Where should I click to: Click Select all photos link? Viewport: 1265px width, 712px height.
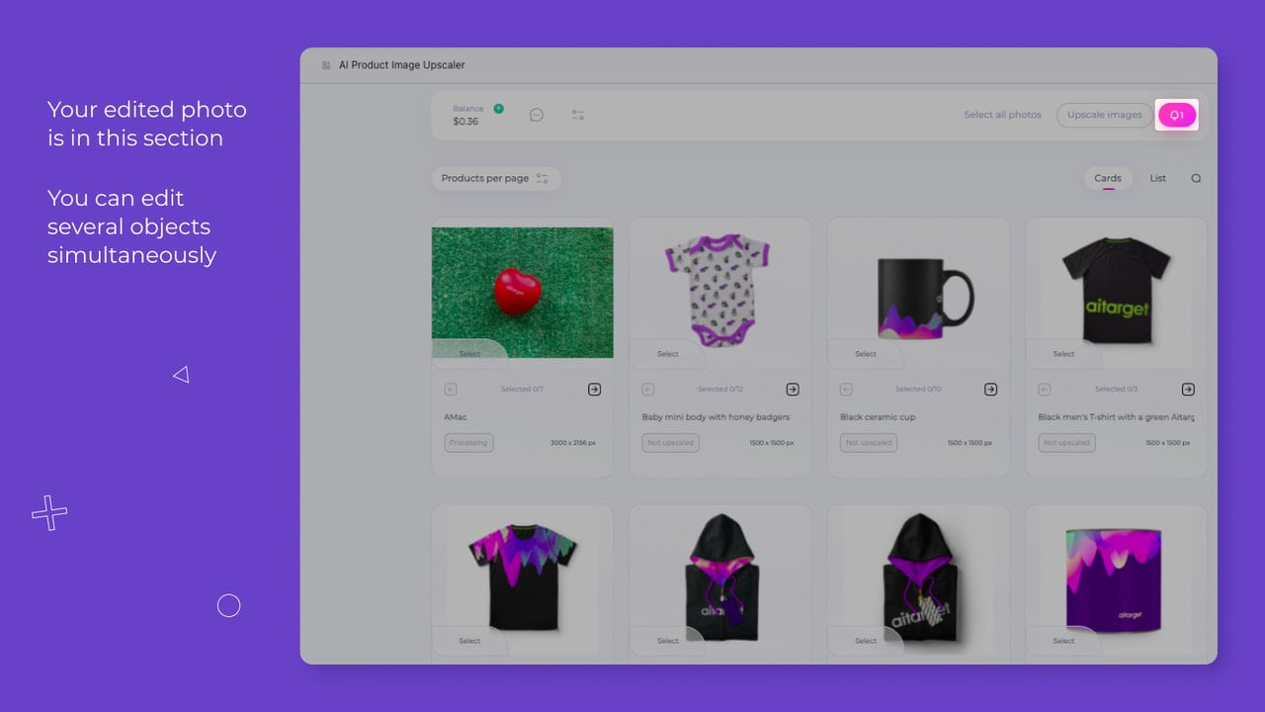point(1003,115)
